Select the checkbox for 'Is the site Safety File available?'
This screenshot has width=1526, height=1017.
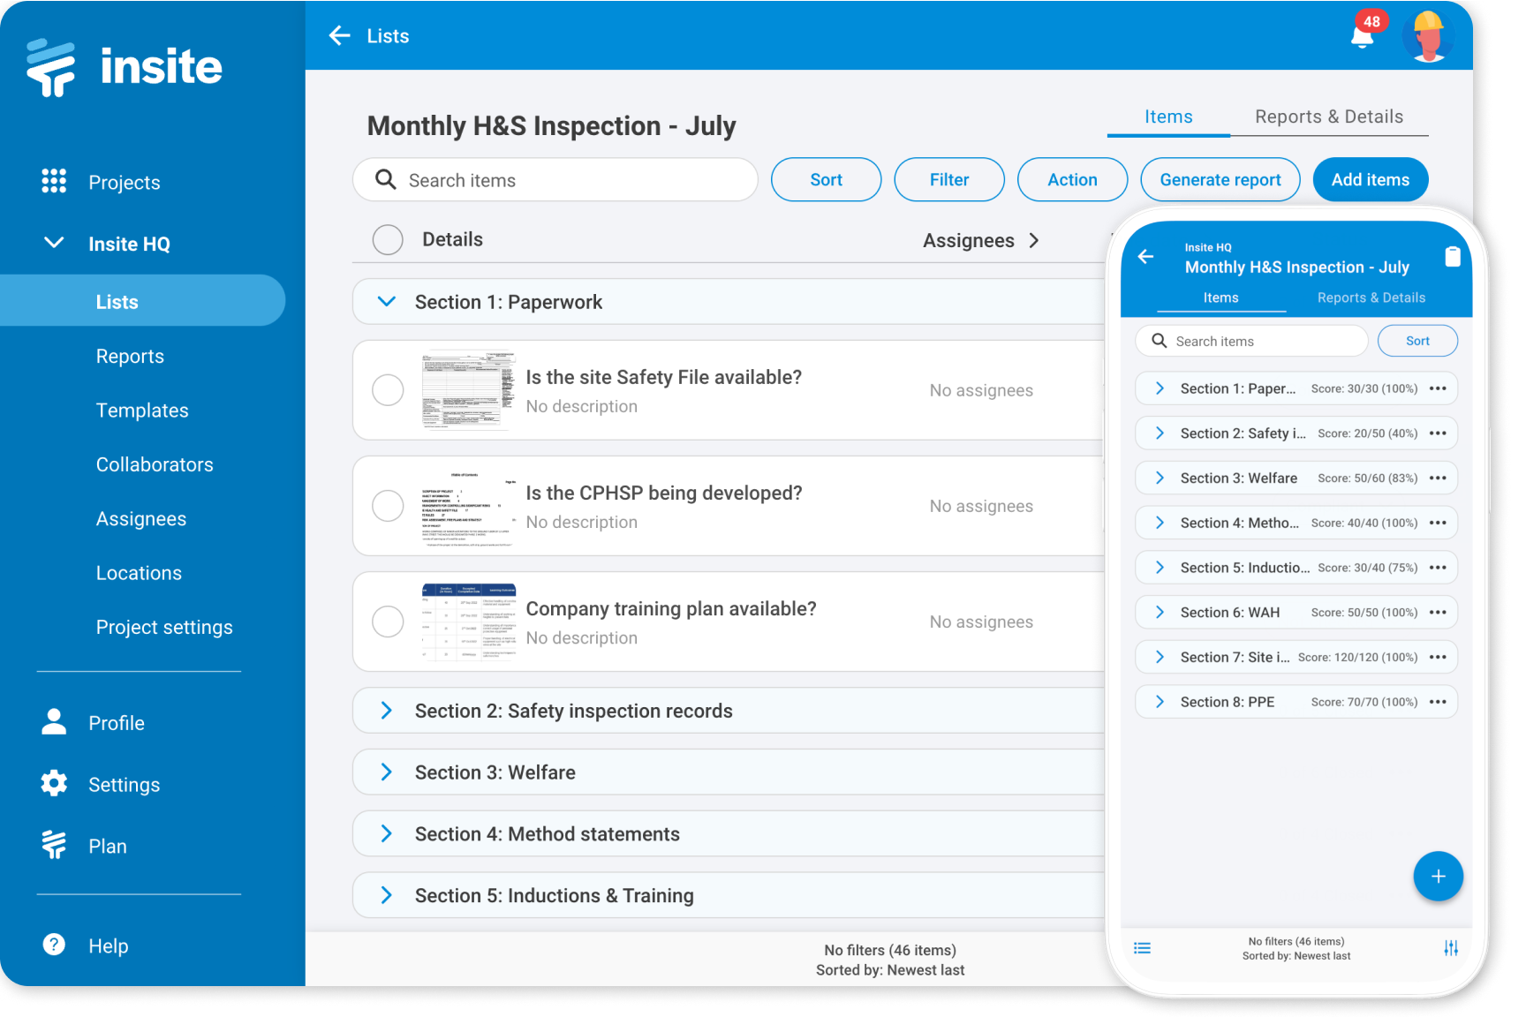point(388,389)
